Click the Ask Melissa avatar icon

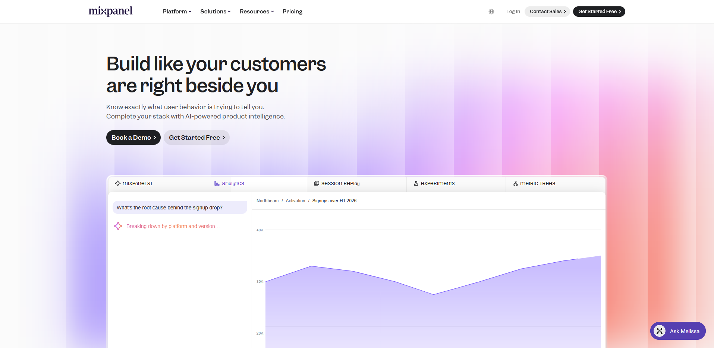click(x=660, y=331)
